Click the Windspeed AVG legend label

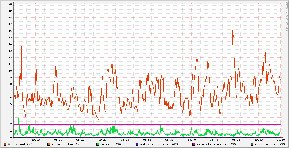(x=20, y=144)
